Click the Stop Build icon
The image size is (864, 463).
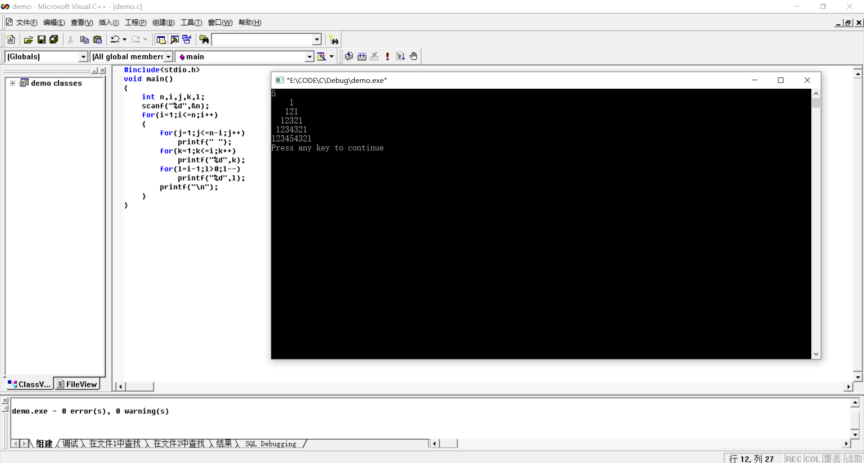[374, 56]
